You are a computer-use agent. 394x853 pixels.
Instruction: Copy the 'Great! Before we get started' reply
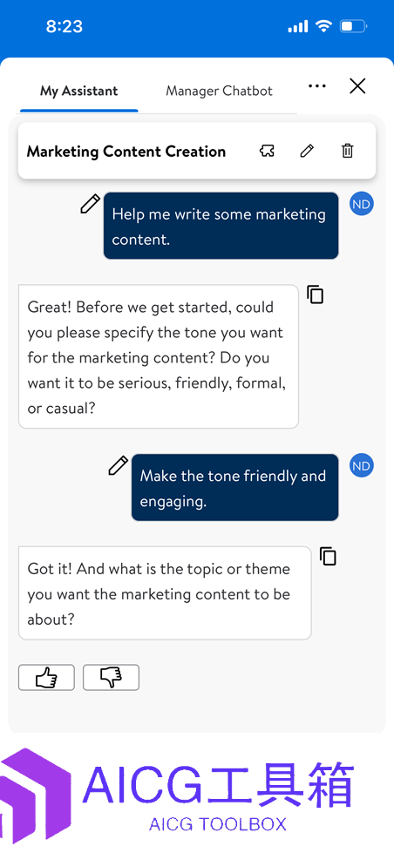(315, 294)
